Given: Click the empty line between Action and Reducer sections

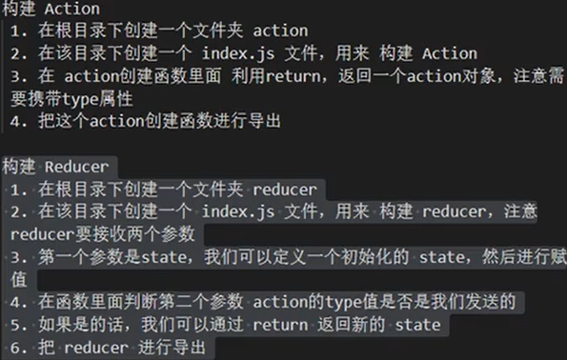Looking at the screenshot, I should coord(284,144).
